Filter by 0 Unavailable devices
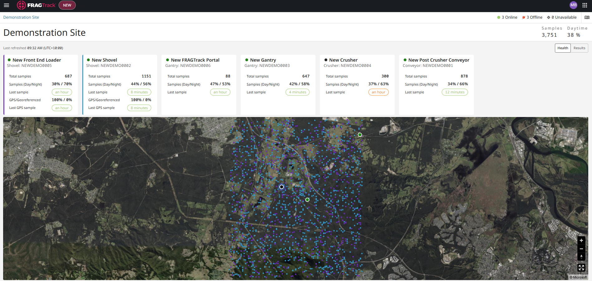592x281 pixels. (x=562, y=17)
